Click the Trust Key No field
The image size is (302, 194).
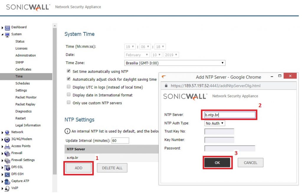point(219,132)
